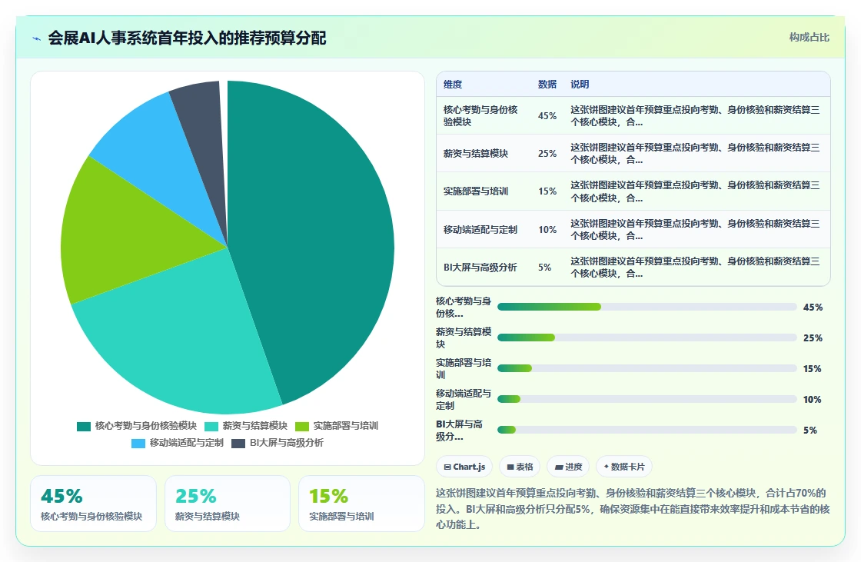Click the 10% value in table
Viewport: 861px width, 562px height.
[547, 230]
